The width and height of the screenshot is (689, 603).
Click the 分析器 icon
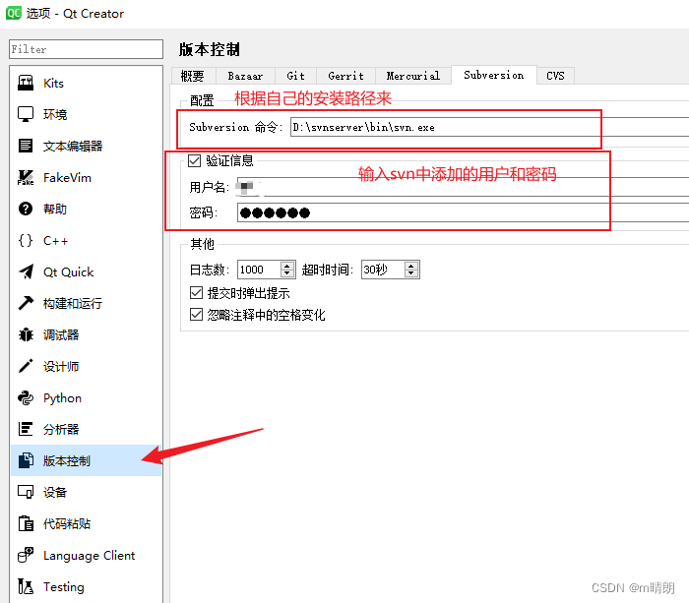[x=26, y=429]
